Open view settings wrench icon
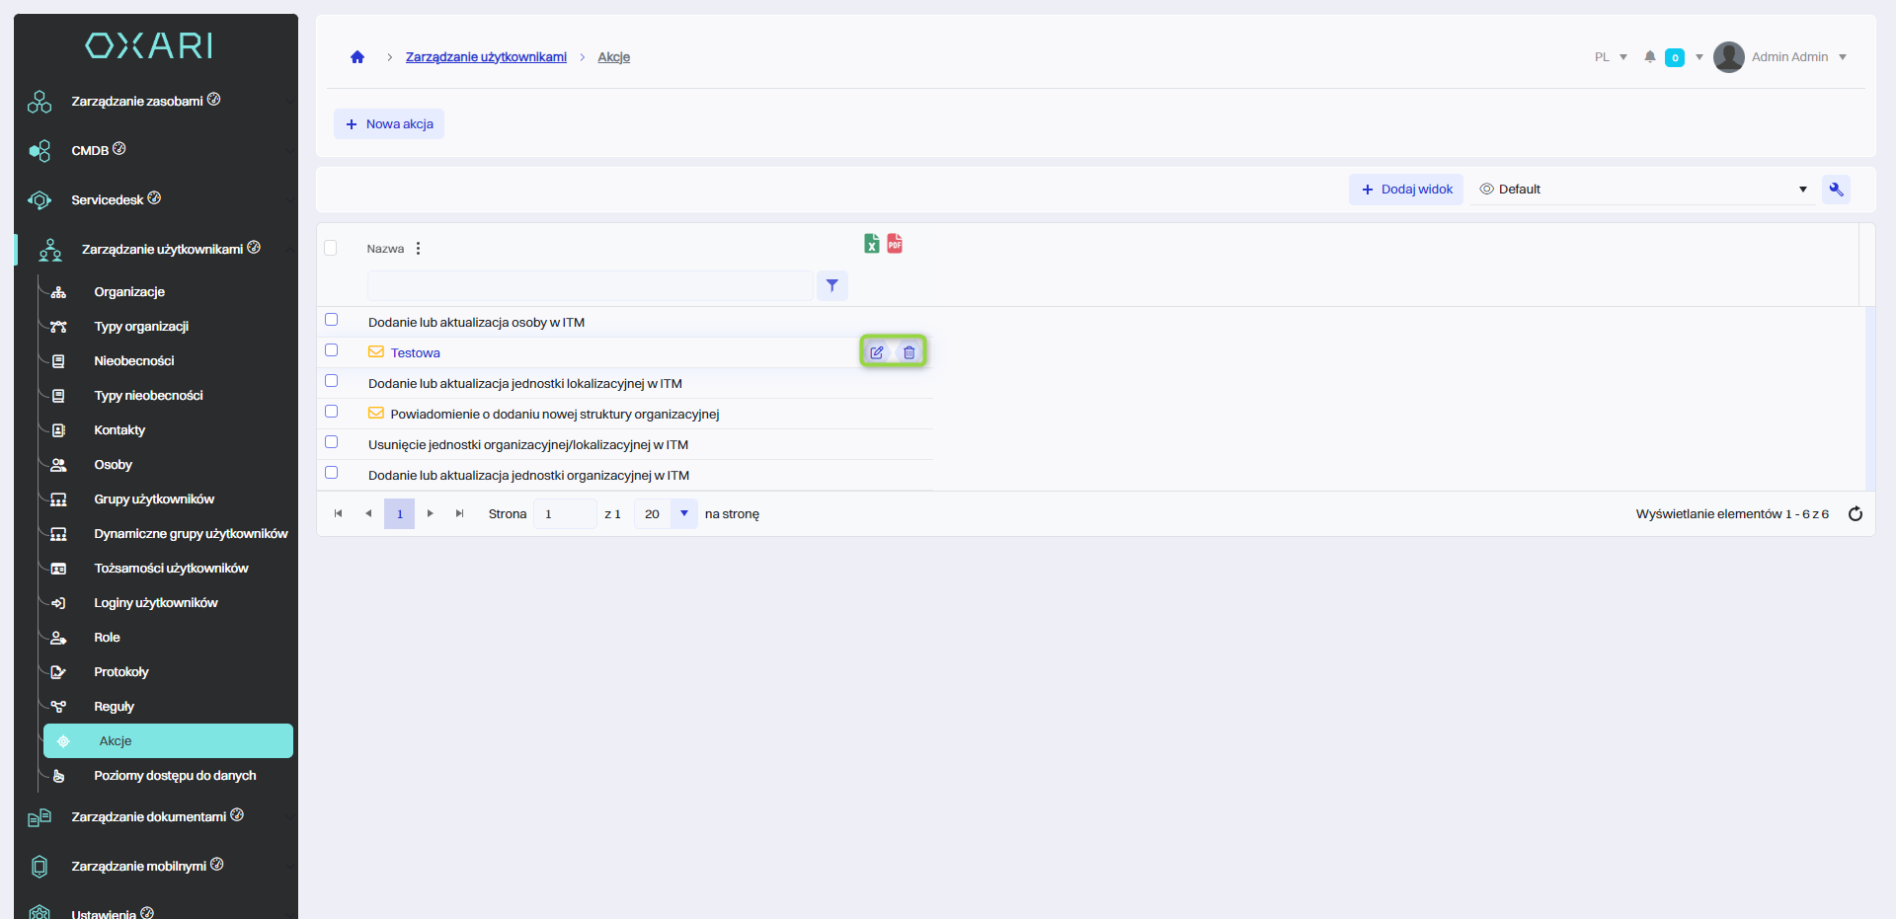 click(x=1836, y=190)
